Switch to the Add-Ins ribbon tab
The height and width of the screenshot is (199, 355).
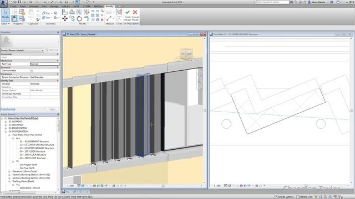[x=65, y=6]
